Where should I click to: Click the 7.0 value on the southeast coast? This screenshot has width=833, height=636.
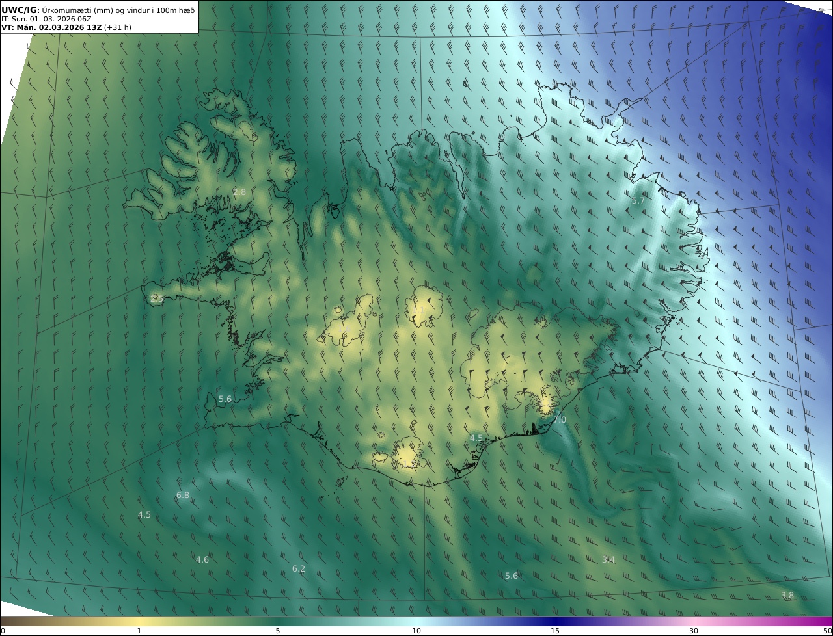click(560, 420)
